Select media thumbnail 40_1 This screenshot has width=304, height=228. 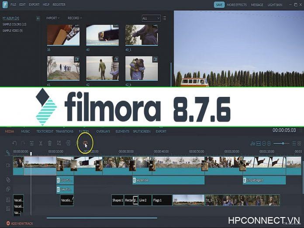pyautogui.click(x=142, y=35)
